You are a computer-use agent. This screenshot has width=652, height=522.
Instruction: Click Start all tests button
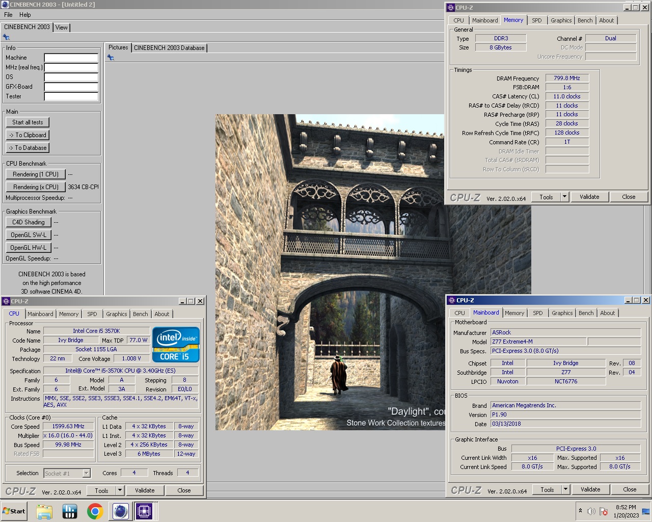click(x=28, y=122)
